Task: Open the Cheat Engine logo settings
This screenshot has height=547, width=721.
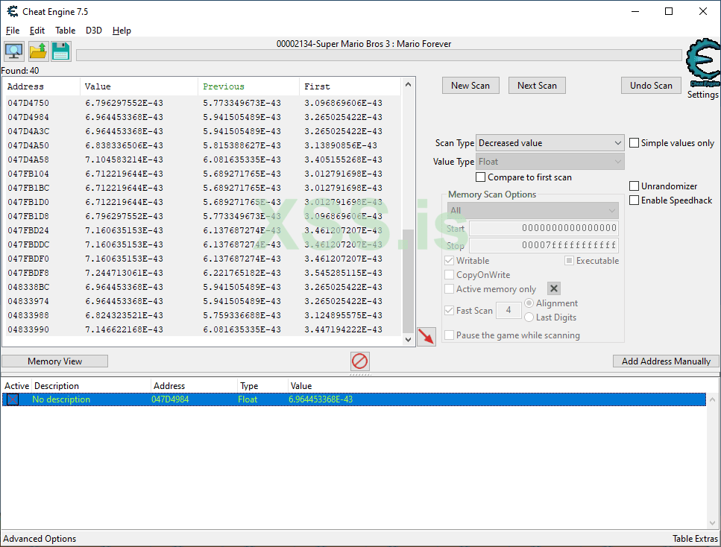Action: click(702, 63)
